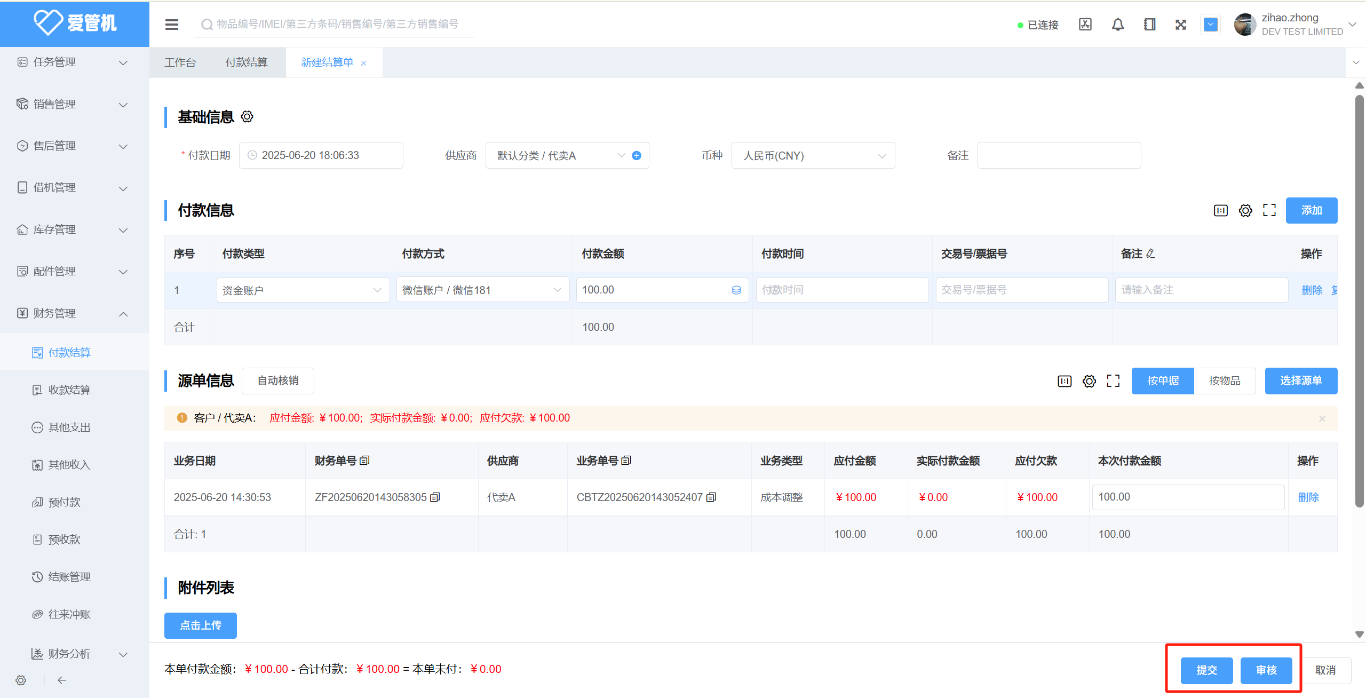The image size is (1366, 698).
Task: Click 添加 button in 付款信息
Action: pos(1312,210)
